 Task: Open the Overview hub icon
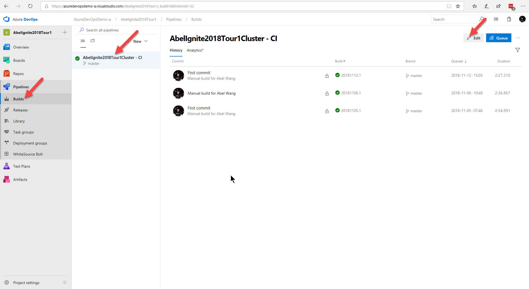coord(7,47)
